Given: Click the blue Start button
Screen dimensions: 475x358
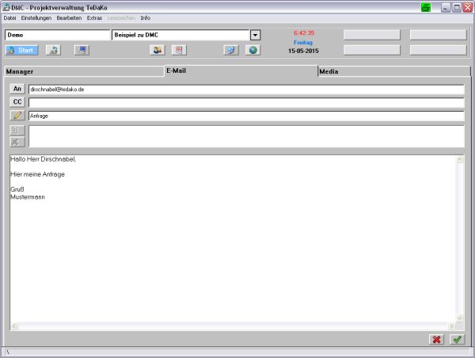Looking at the screenshot, I should [21, 50].
